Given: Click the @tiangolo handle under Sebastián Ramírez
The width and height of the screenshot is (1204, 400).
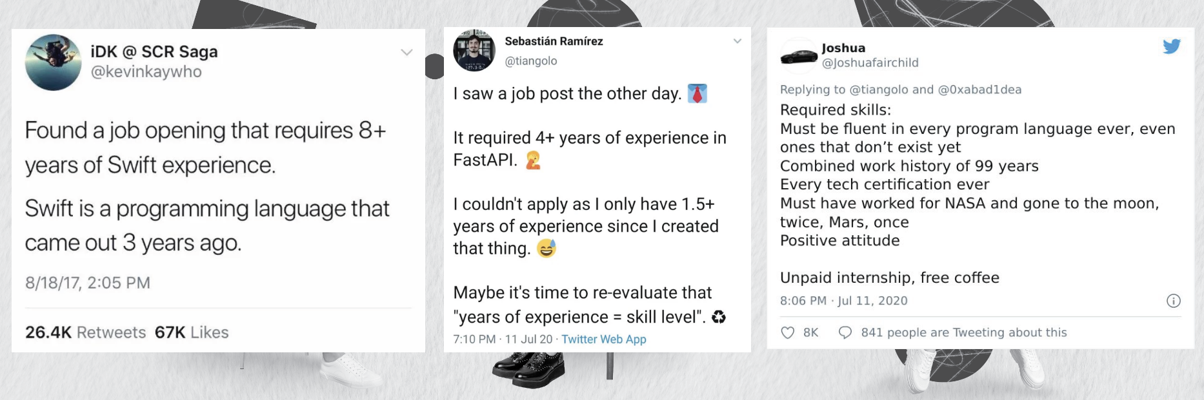Looking at the screenshot, I should click(x=530, y=61).
